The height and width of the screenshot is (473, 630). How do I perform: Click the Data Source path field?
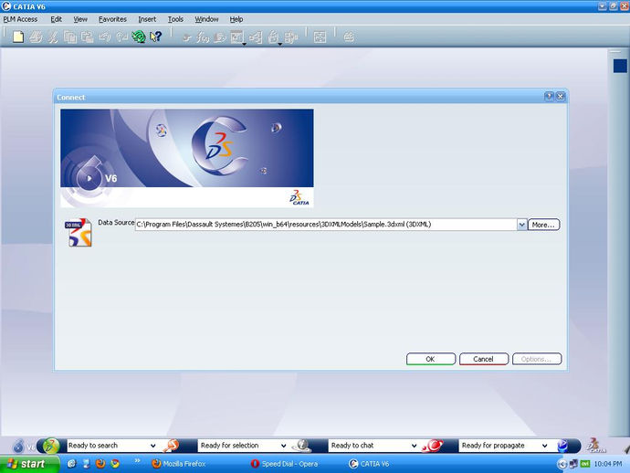(x=326, y=225)
